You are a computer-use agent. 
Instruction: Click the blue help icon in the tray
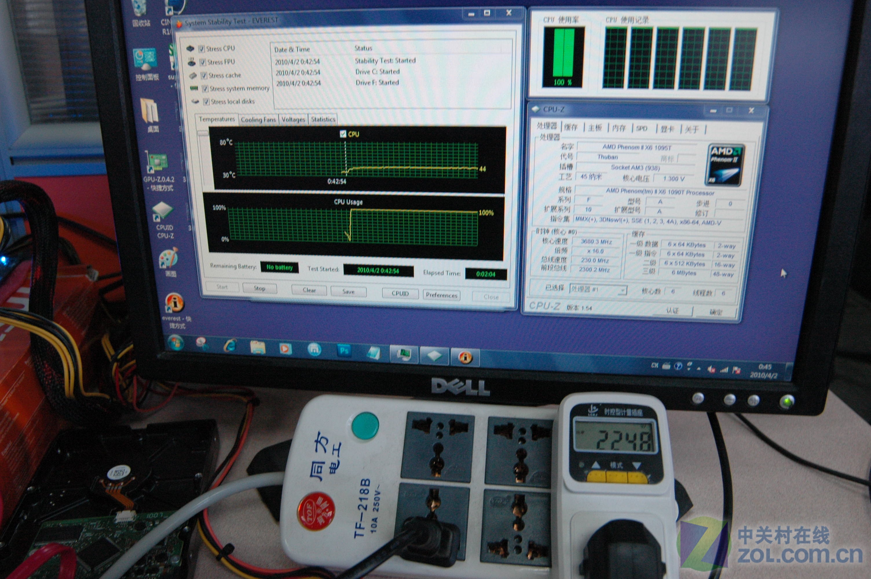678,366
